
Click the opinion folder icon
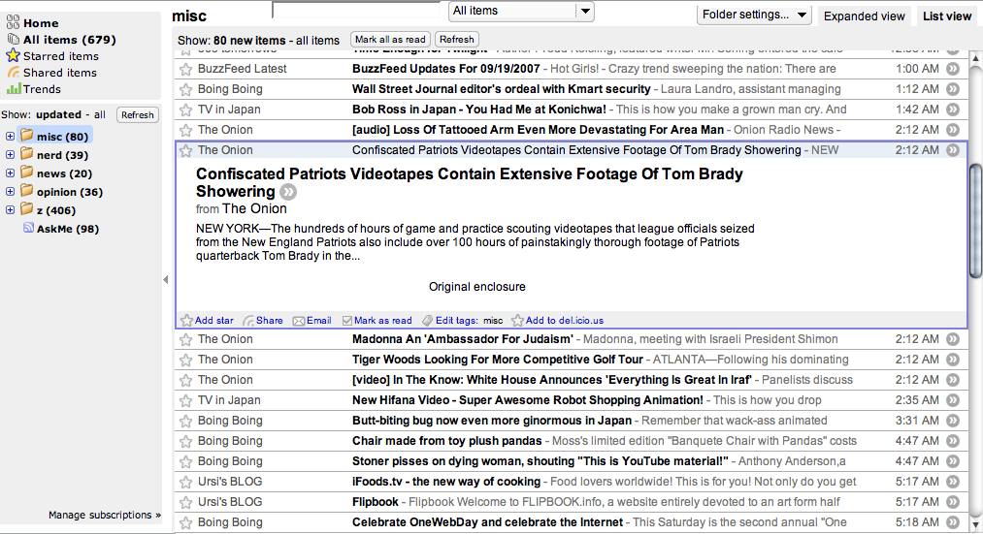[x=26, y=191]
